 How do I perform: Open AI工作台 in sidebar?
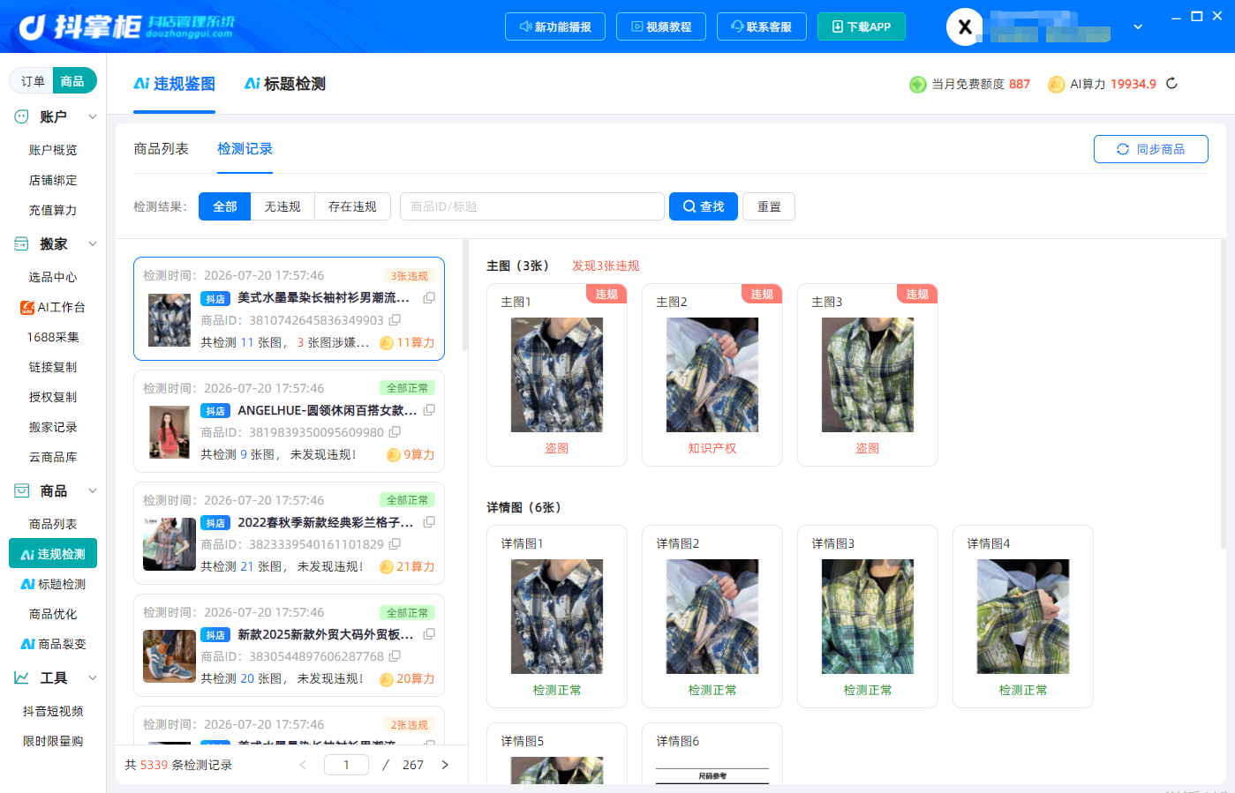click(x=53, y=307)
